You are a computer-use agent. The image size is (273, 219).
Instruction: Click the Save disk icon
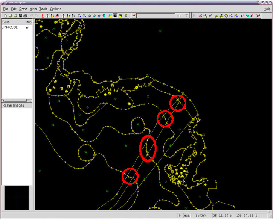[20, 16]
